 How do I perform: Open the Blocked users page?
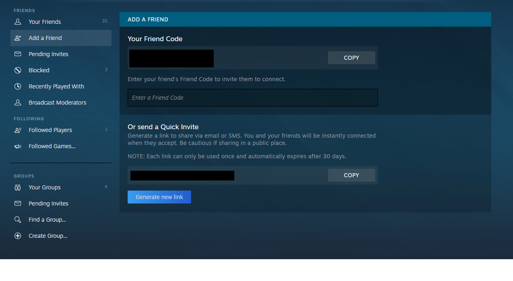(61, 70)
